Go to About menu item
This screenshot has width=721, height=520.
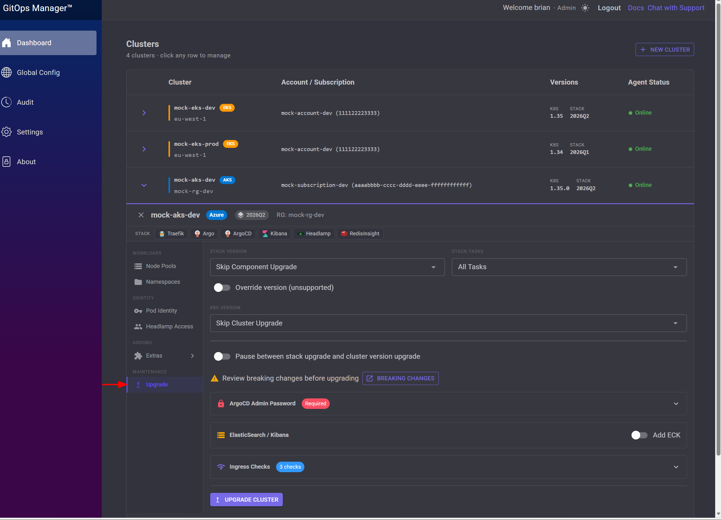tap(48, 162)
